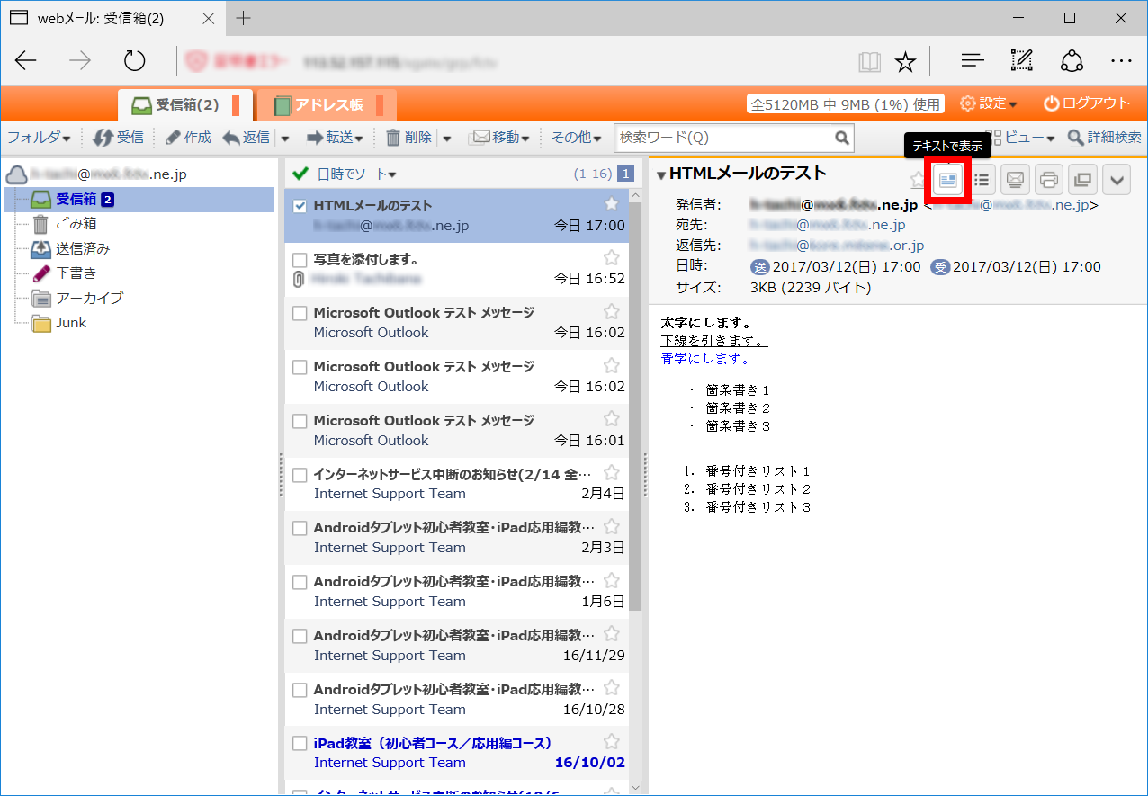Click the ログアウト logout button
Viewport: 1148px width, 796px height.
tap(1086, 103)
